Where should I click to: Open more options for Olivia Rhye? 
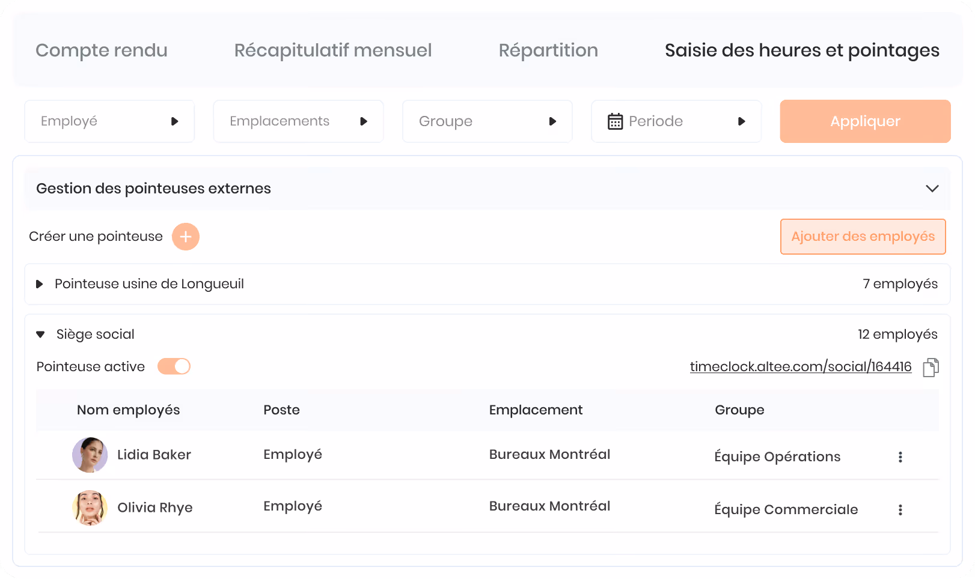click(x=900, y=510)
